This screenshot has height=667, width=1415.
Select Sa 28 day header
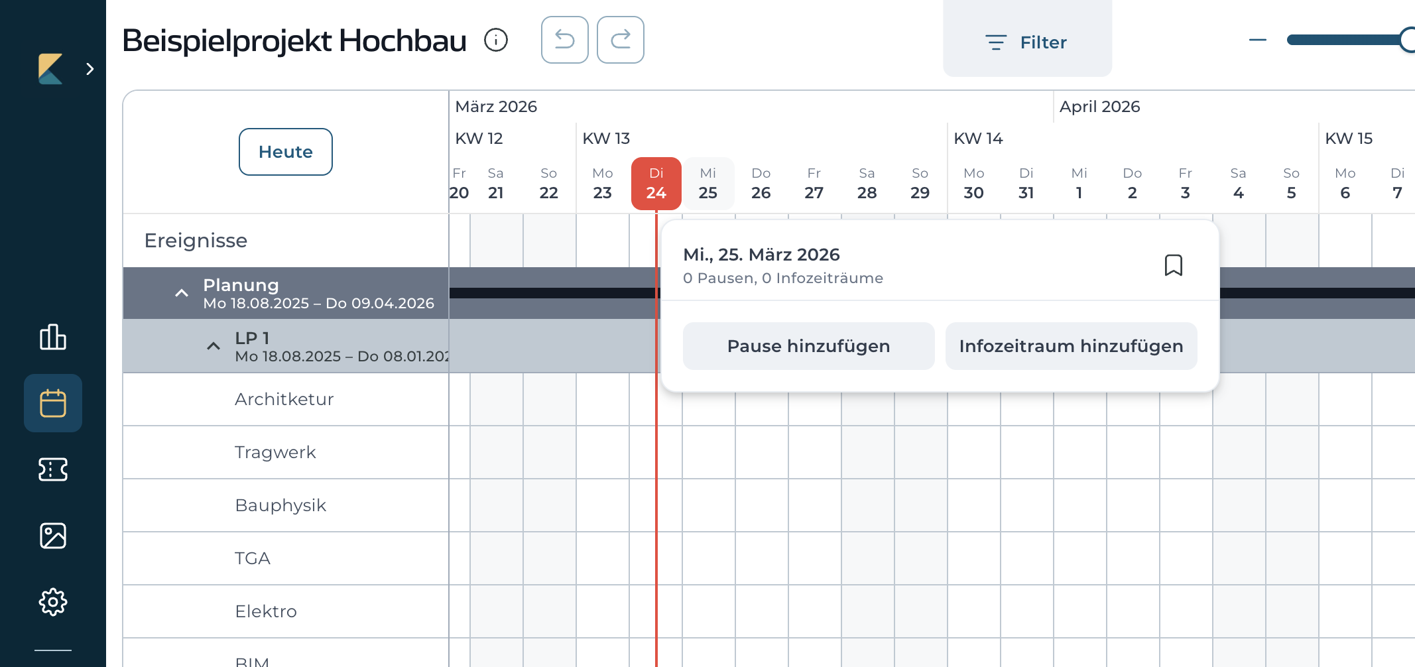coord(867,184)
